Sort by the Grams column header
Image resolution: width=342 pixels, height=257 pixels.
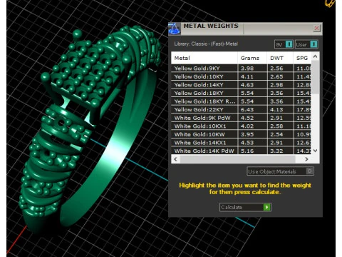252,58
